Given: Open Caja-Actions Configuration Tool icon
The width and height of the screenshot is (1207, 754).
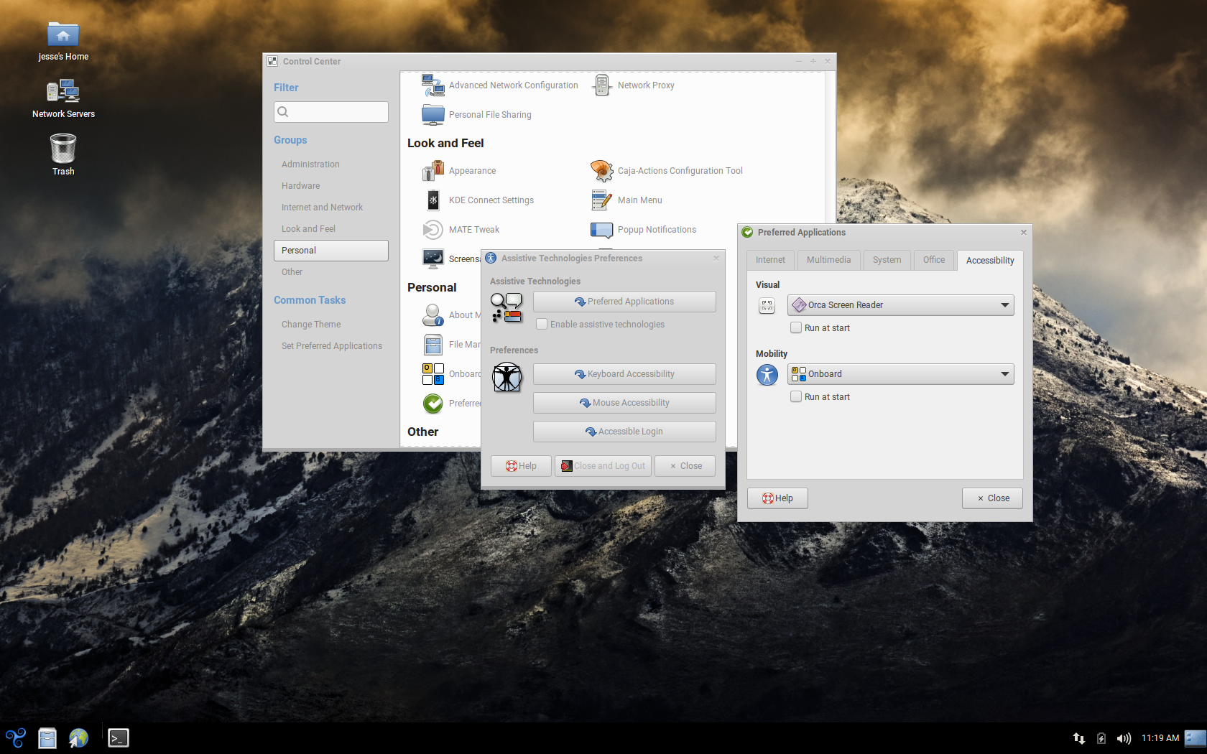Looking at the screenshot, I should [602, 171].
